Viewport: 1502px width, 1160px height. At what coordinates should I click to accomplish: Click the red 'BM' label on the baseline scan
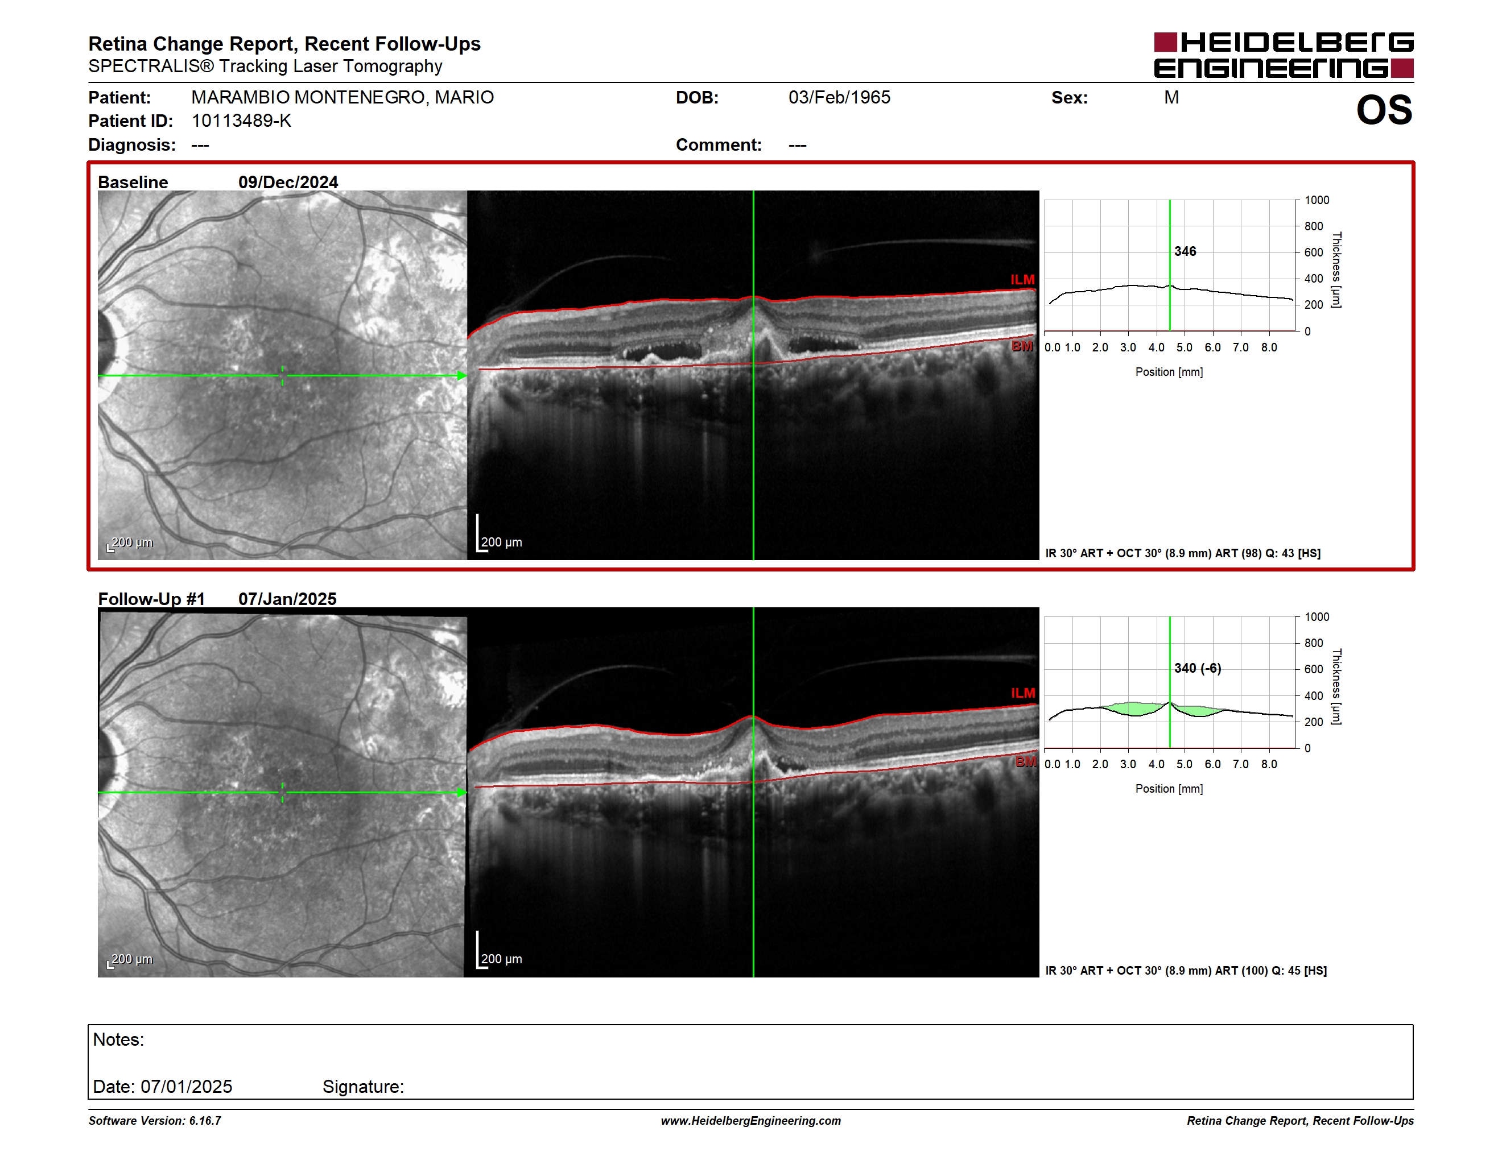[1022, 346]
